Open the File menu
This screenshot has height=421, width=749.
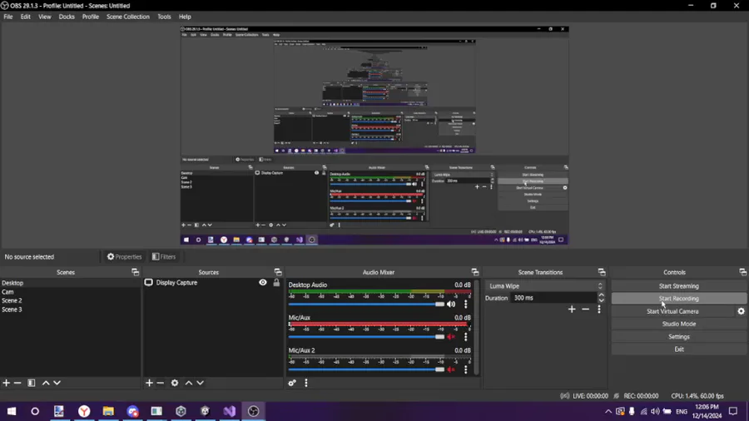tap(8, 17)
